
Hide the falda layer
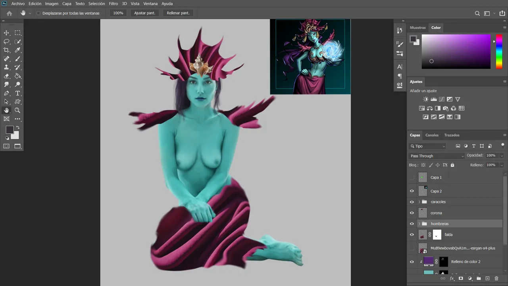(412, 235)
